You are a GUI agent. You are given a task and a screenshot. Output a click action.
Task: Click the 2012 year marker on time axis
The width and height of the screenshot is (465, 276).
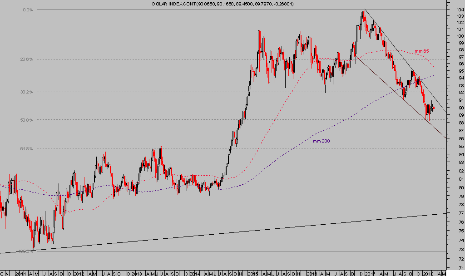point(79,274)
